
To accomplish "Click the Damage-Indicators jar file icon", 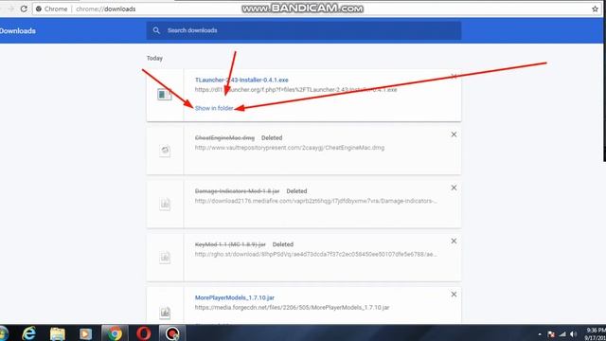I will coord(165,204).
